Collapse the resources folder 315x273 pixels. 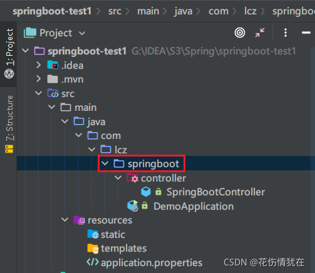click(x=65, y=220)
